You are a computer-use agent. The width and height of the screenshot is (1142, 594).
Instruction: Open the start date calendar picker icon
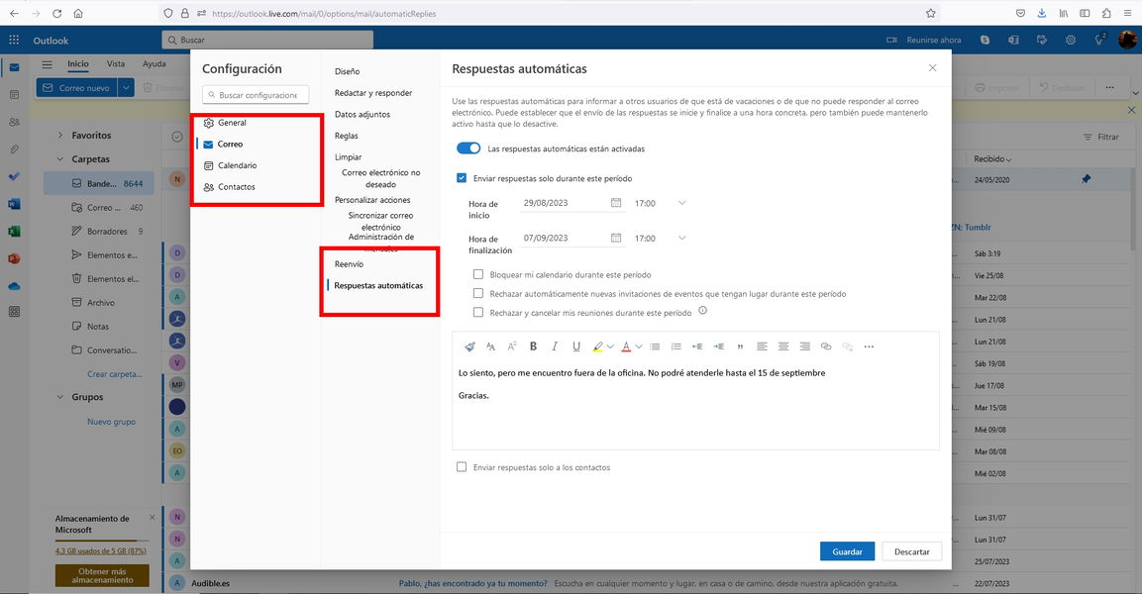click(616, 203)
